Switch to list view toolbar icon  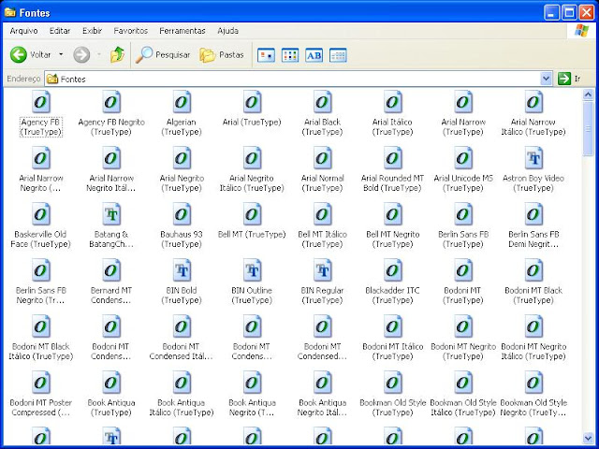[x=290, y=55]
